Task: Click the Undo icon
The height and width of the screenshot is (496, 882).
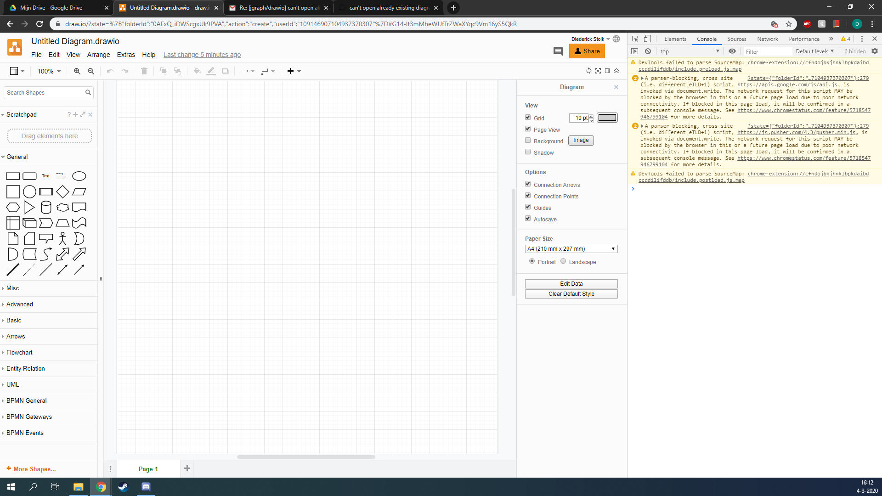Action: coord(109,71)
